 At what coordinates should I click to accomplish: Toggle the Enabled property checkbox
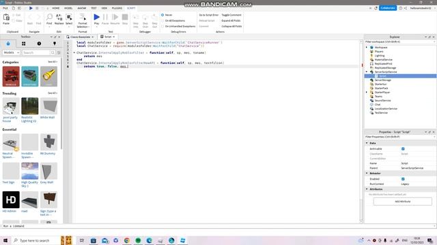click(x=403, y=179)
